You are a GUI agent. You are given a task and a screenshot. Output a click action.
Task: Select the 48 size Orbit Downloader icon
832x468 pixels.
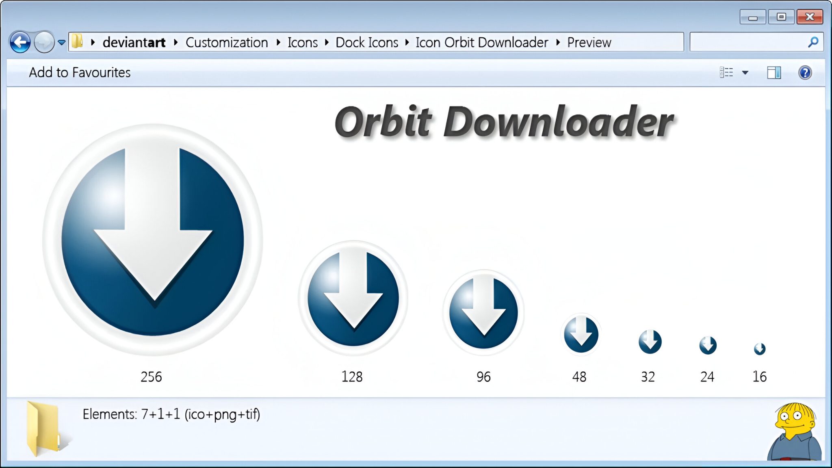coord(581,334)
